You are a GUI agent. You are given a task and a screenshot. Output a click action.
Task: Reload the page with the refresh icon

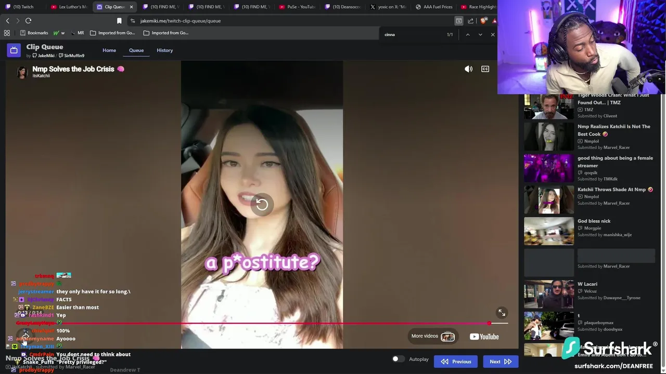pyautogui.click(x=28, y=21)
